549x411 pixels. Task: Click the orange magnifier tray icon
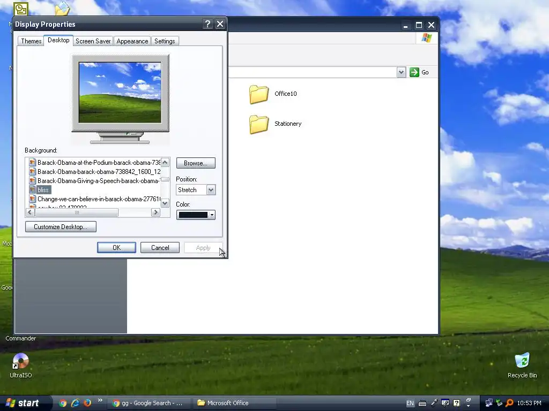tap(510, 404)
